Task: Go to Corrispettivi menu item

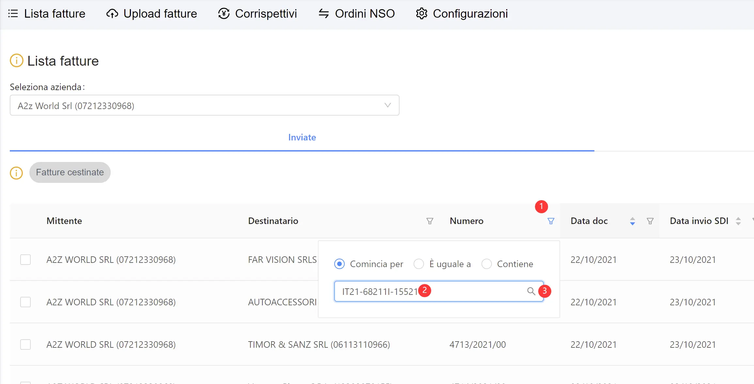Action: pos(258,14)
